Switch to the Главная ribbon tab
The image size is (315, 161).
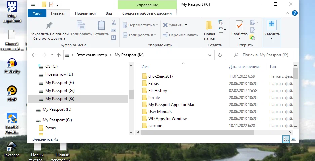pos(58,13)
